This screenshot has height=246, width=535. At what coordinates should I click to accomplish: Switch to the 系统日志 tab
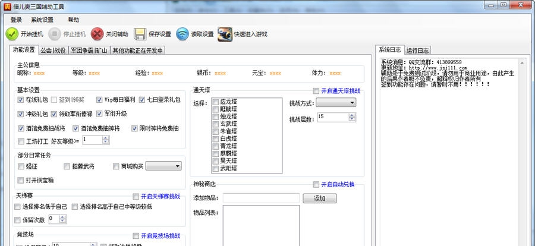coord(390,50)
